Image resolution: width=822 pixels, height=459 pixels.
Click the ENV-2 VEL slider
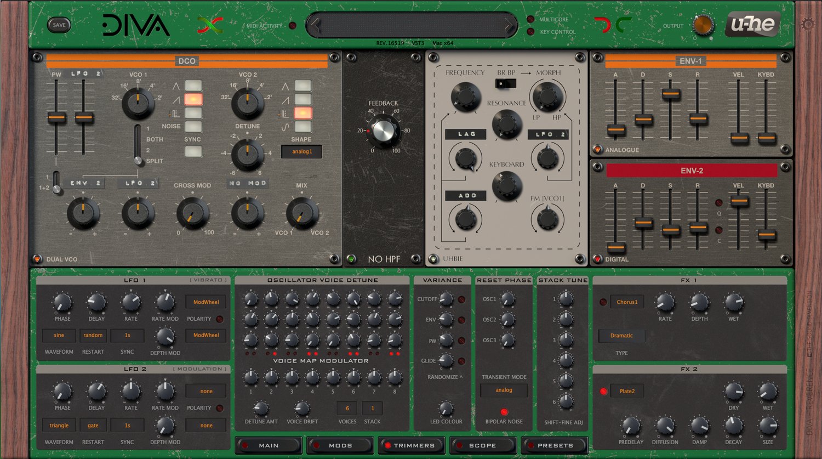[x=739, y=202]
